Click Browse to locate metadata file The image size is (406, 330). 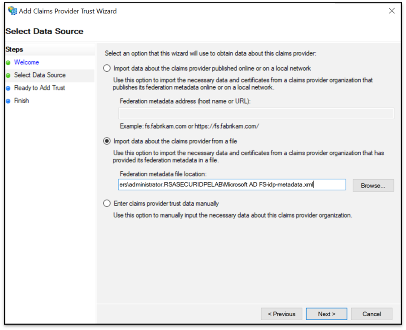pos(373,184)
